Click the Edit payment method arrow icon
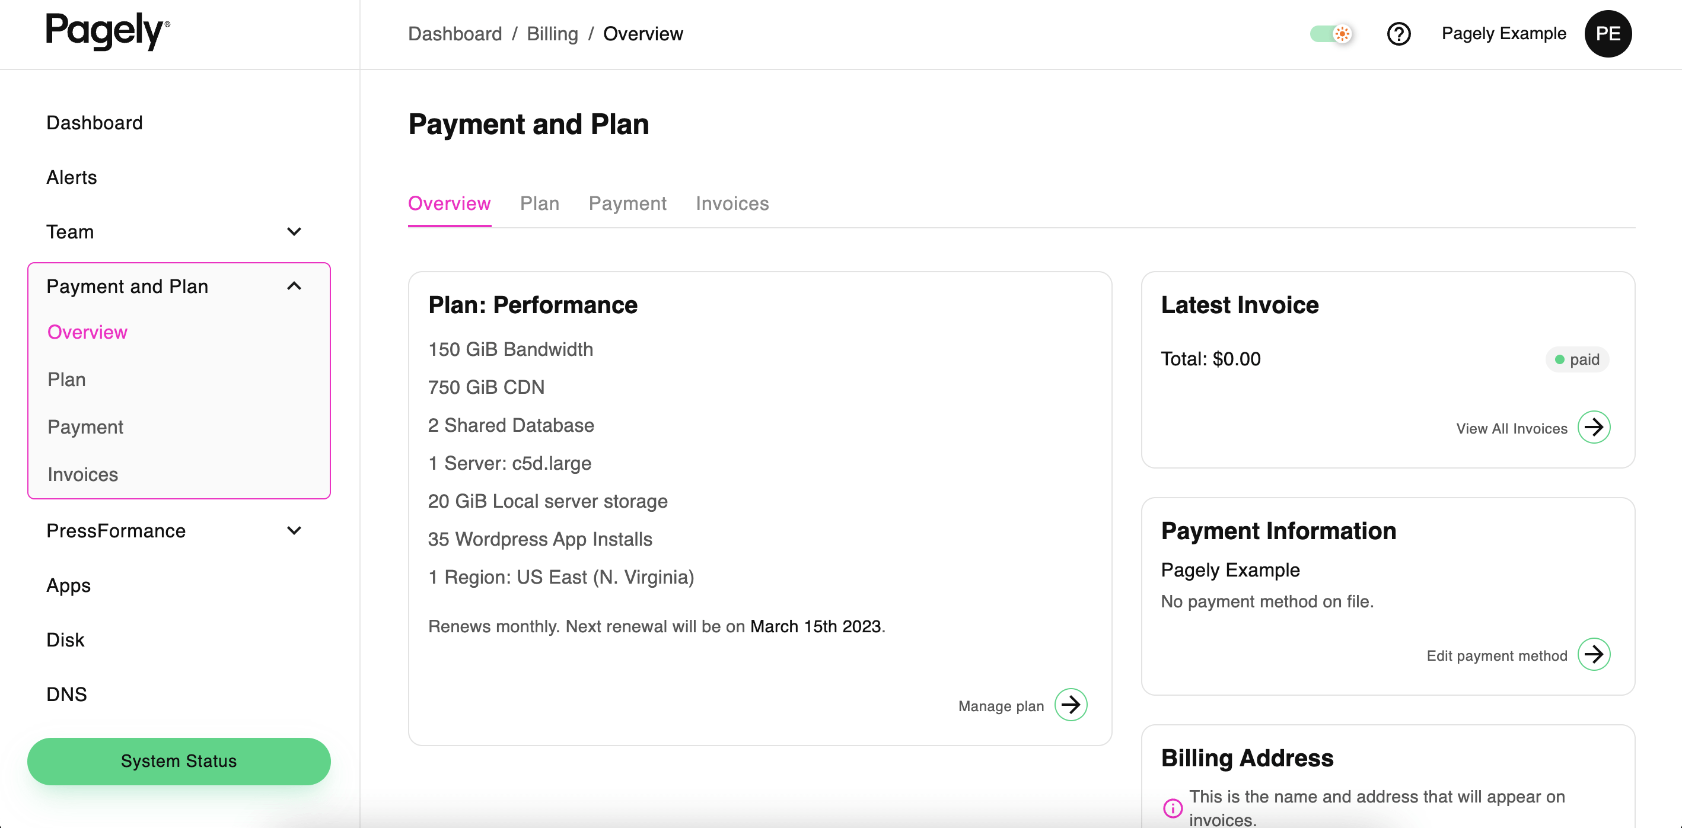 coord(1594,654)
